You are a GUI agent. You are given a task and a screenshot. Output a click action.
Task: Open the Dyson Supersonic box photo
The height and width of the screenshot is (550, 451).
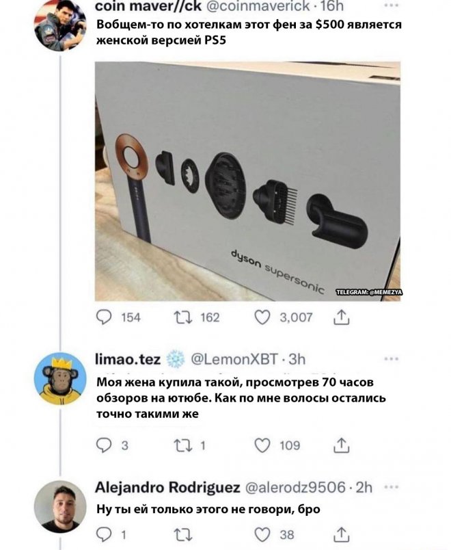point(247,181)
